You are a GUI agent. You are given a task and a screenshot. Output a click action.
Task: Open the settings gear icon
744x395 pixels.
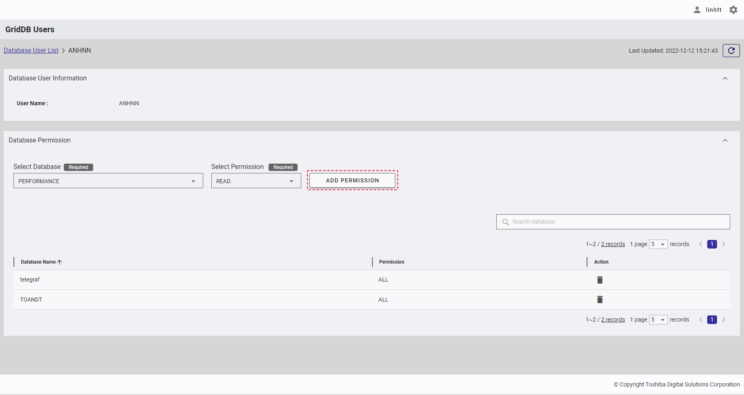pyautogui.click(x=733, y=10)
